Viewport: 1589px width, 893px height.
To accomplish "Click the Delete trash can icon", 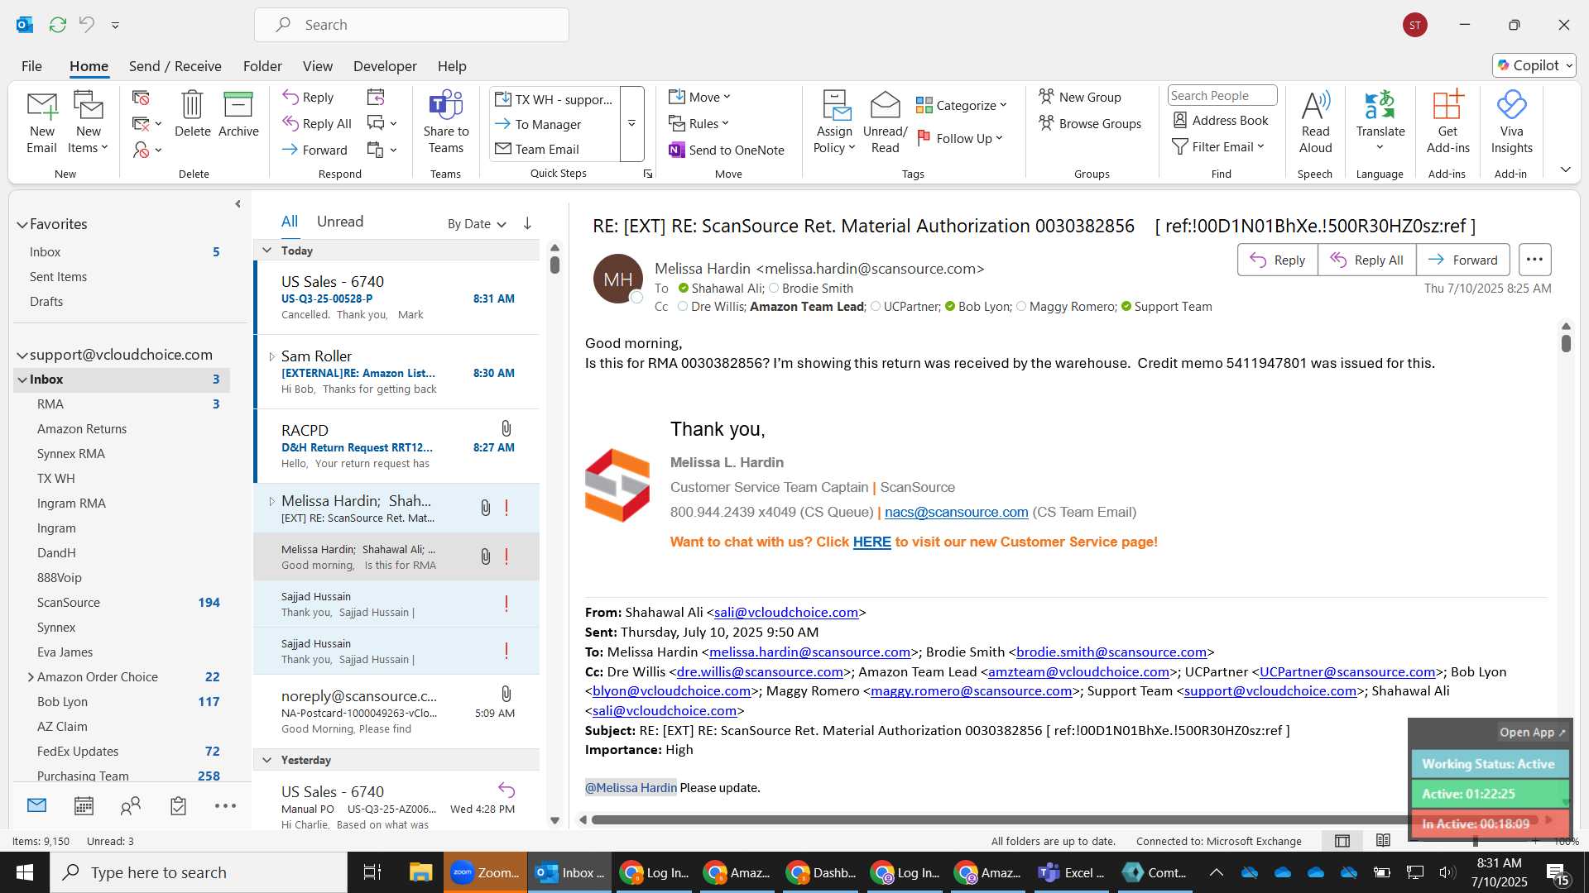I will (x=192, y=105).
